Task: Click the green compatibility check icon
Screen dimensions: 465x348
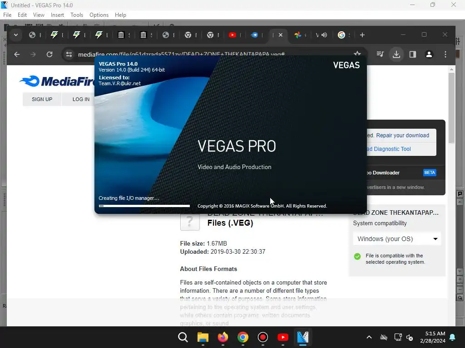Action: coord(357,256)
